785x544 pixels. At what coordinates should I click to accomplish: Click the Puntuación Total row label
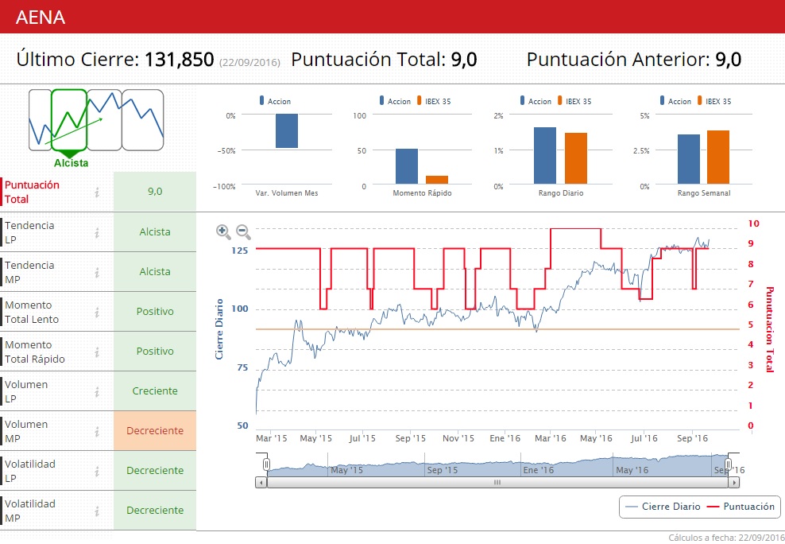pos(32,192)
